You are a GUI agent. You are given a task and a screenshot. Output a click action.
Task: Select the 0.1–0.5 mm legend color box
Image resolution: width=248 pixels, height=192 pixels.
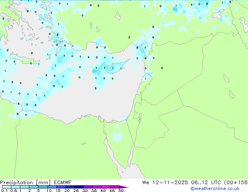(7, 187)
